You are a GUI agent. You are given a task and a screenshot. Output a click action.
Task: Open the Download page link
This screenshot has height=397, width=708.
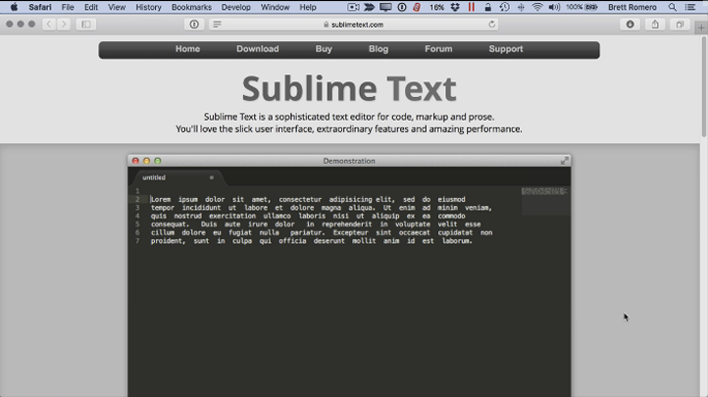pyautogui.click(x=257, y=49)
